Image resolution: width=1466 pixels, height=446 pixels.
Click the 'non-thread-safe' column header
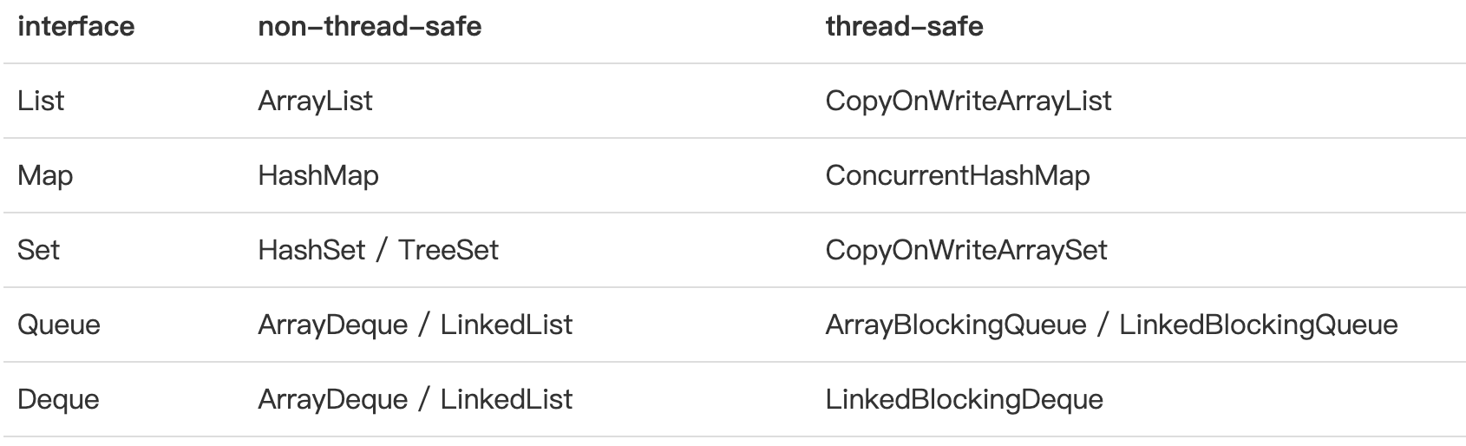pos(370,27)
